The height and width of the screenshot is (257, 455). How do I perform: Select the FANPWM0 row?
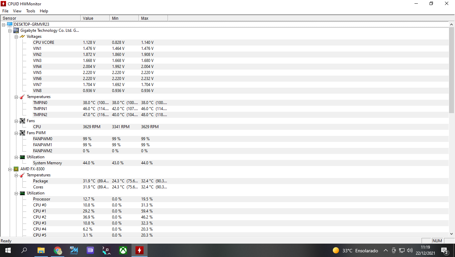point(224,139)
